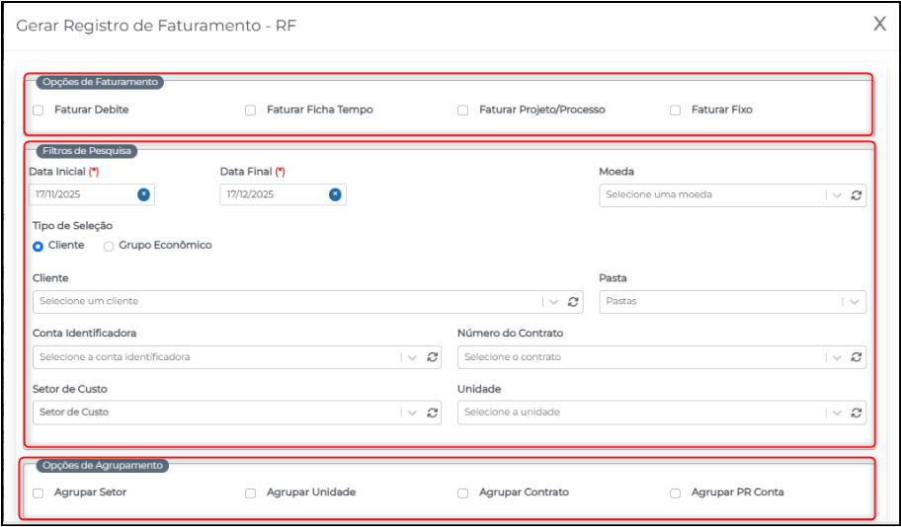The height and width of the screenshot is (527, 901).
Task: Enable the Faturar Debite checkbox
Action: [x=38, y=111]
